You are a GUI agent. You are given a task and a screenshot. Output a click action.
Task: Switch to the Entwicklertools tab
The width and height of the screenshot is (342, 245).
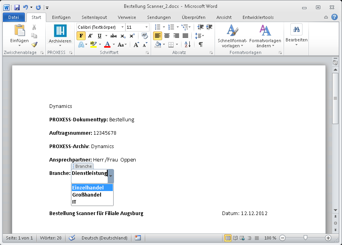(258, 17)
